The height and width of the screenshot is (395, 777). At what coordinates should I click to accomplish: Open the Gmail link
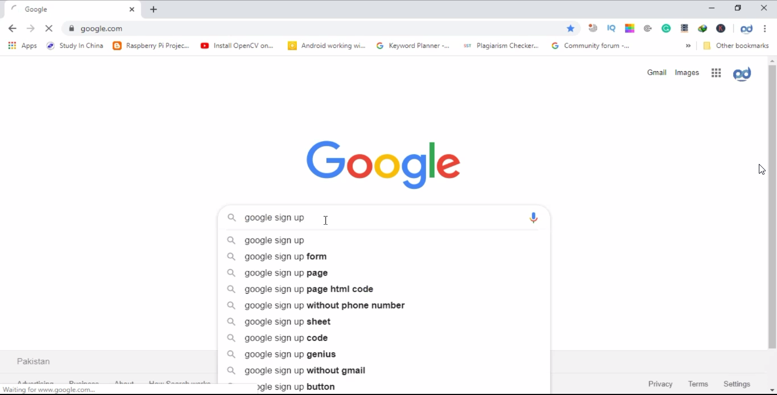[x=656, y=72]
